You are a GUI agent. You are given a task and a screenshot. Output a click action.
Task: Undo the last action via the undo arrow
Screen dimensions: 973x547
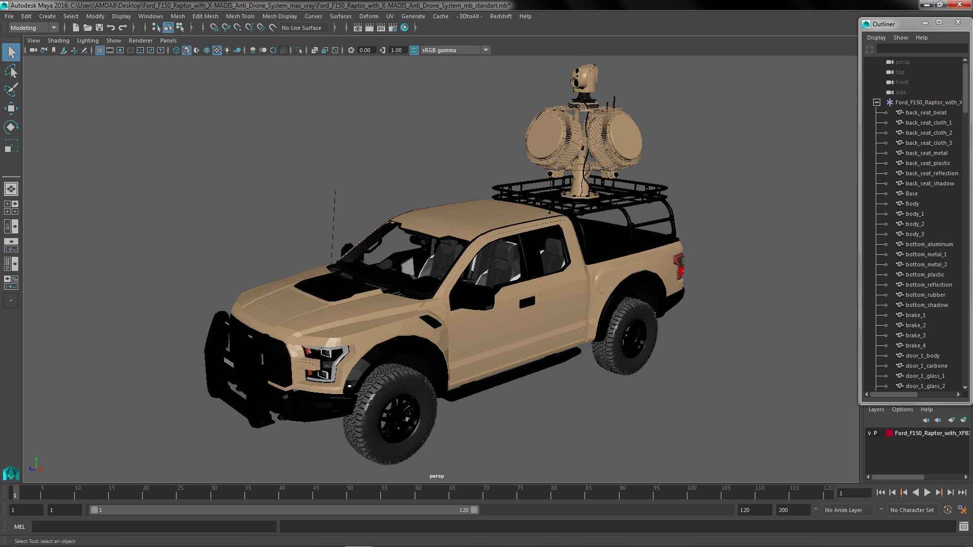tap(111, 28)
